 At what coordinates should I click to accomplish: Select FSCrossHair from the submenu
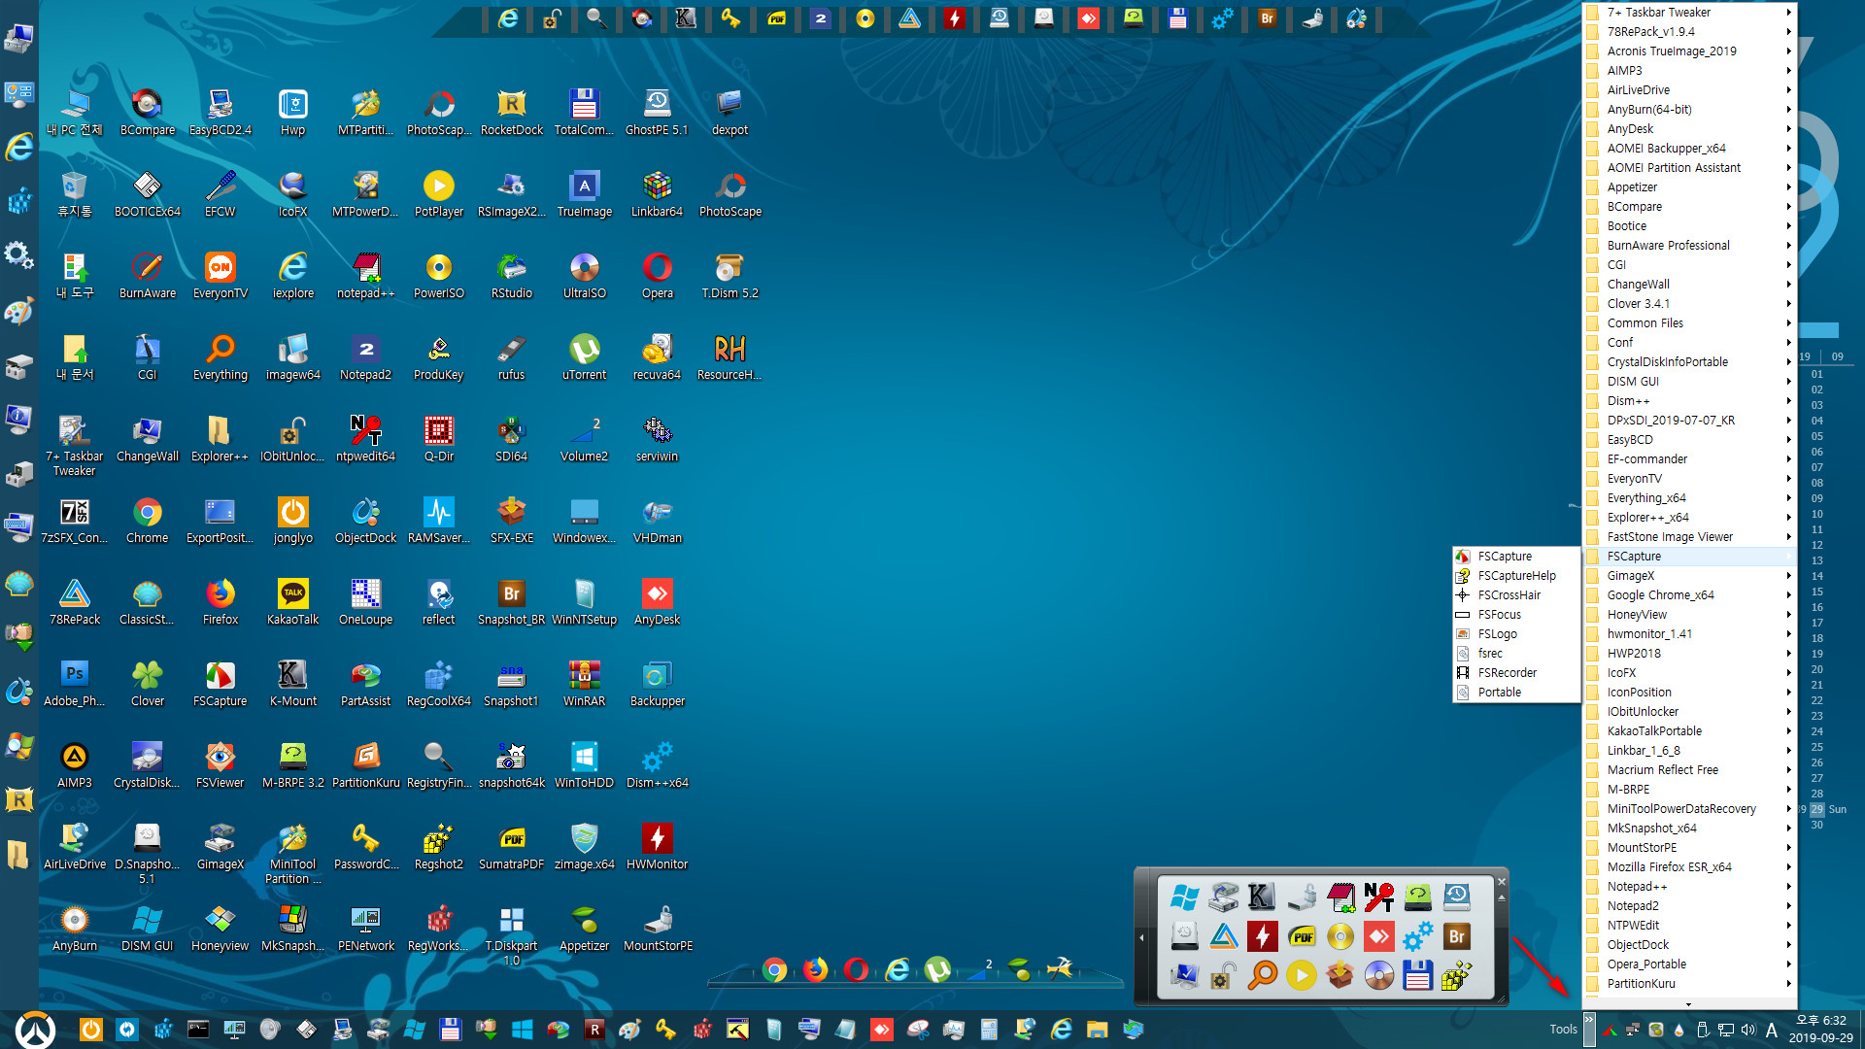tap(1515, 595)
